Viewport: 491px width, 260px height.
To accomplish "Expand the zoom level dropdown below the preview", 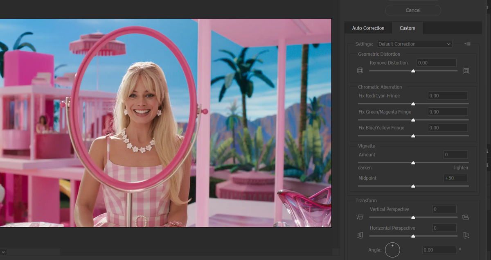I will [x=3, y=252].
